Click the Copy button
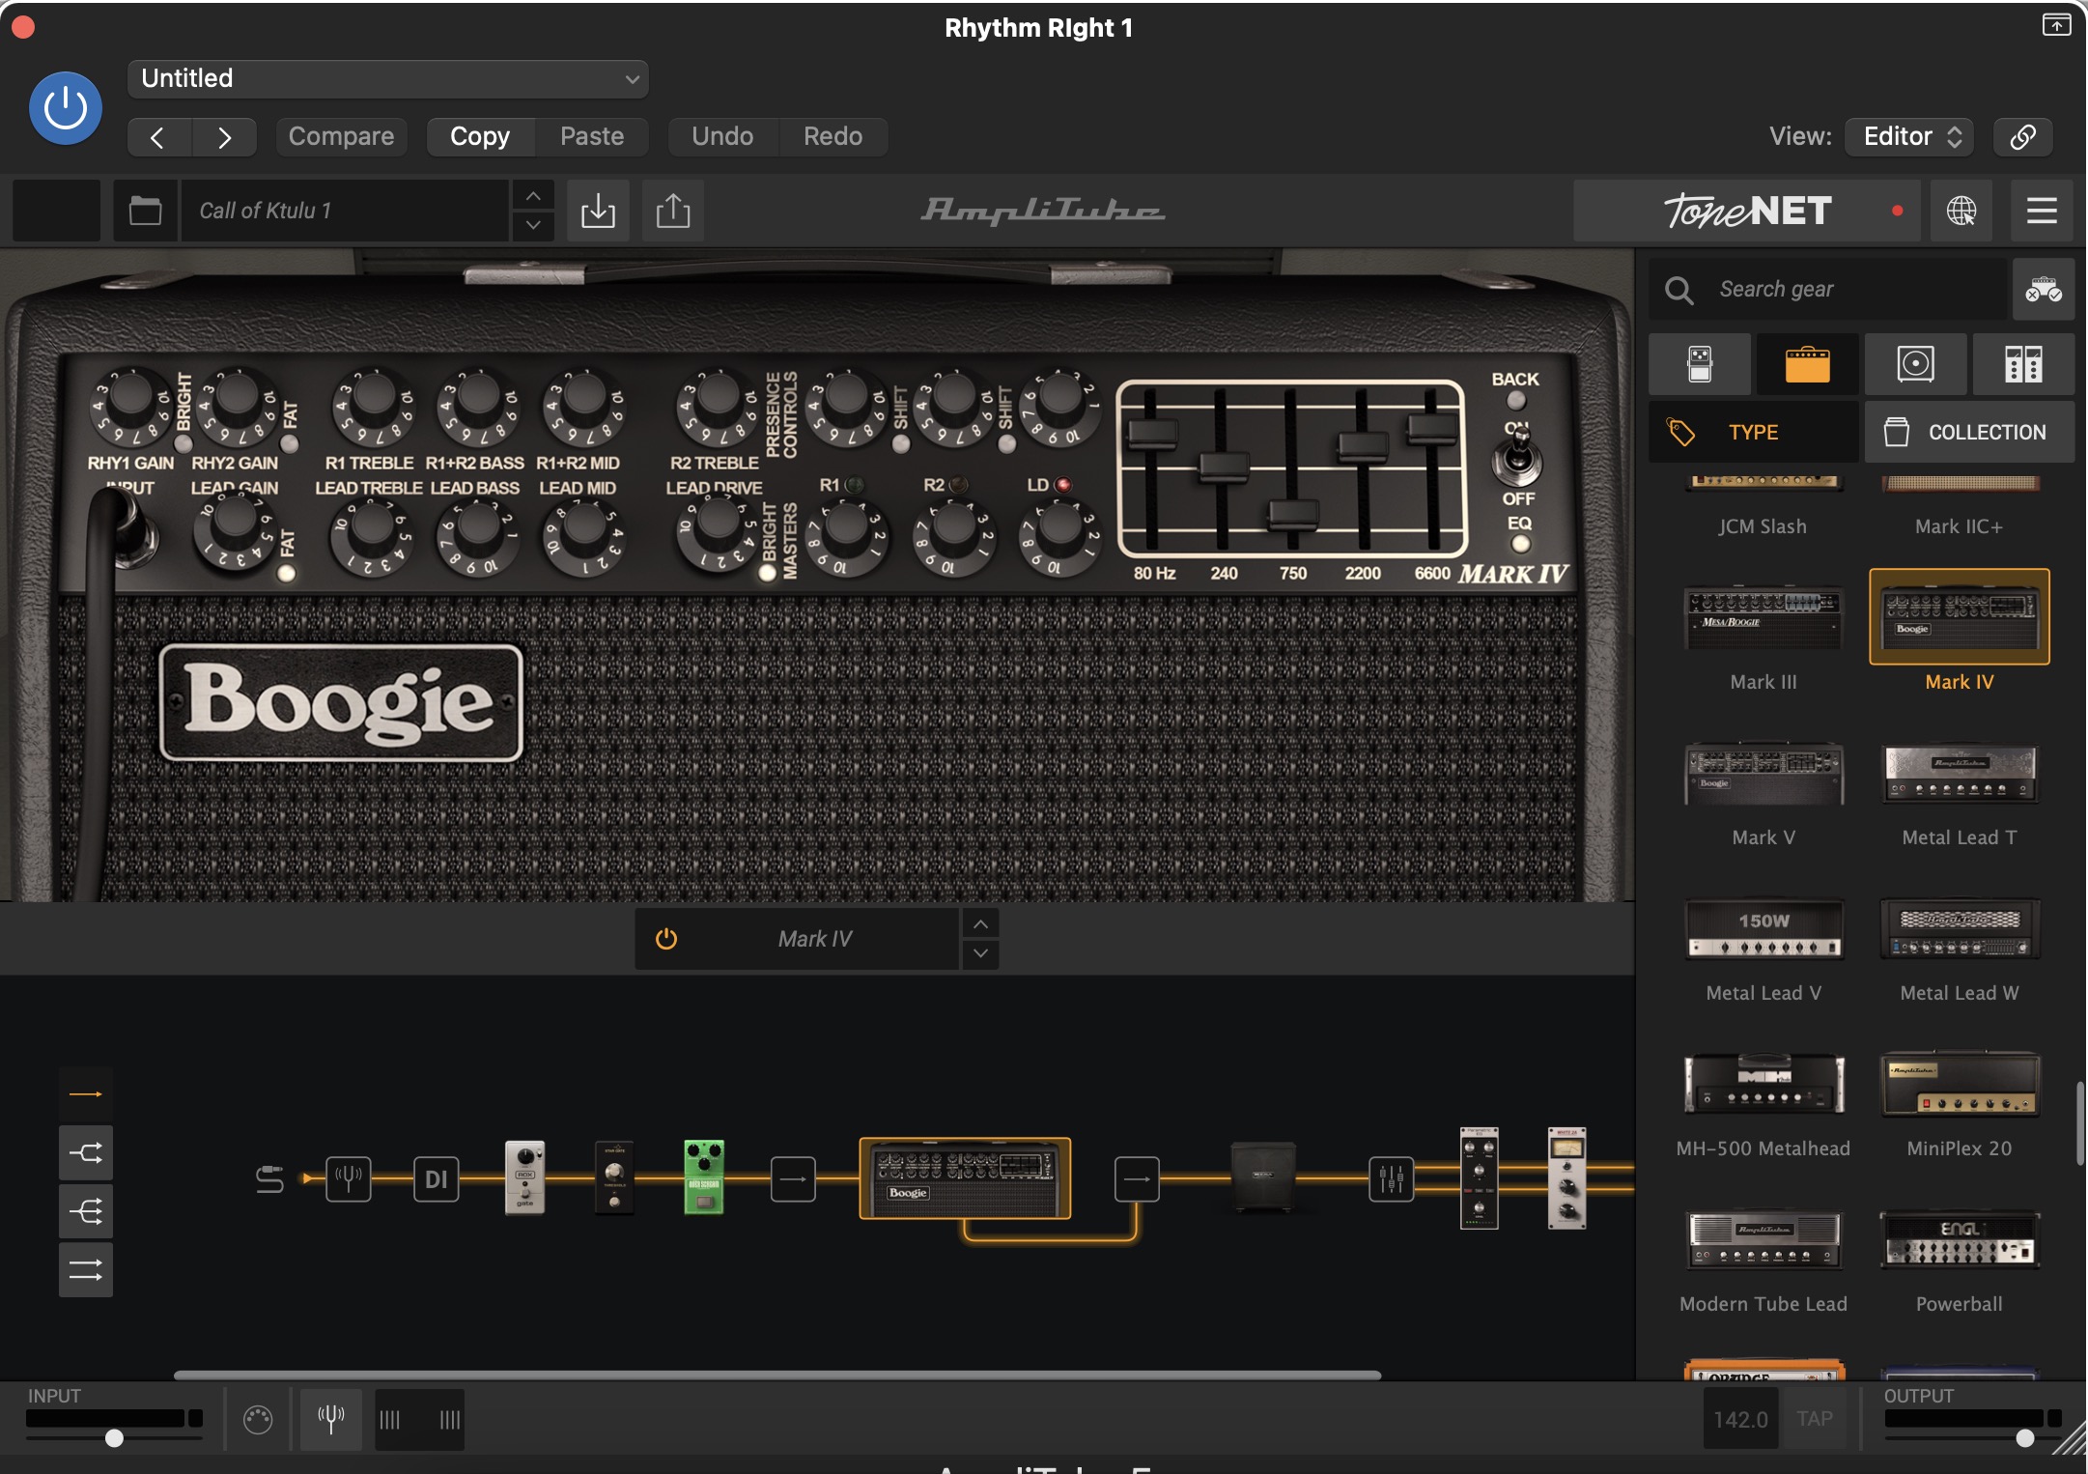 [x=480, y=137]
